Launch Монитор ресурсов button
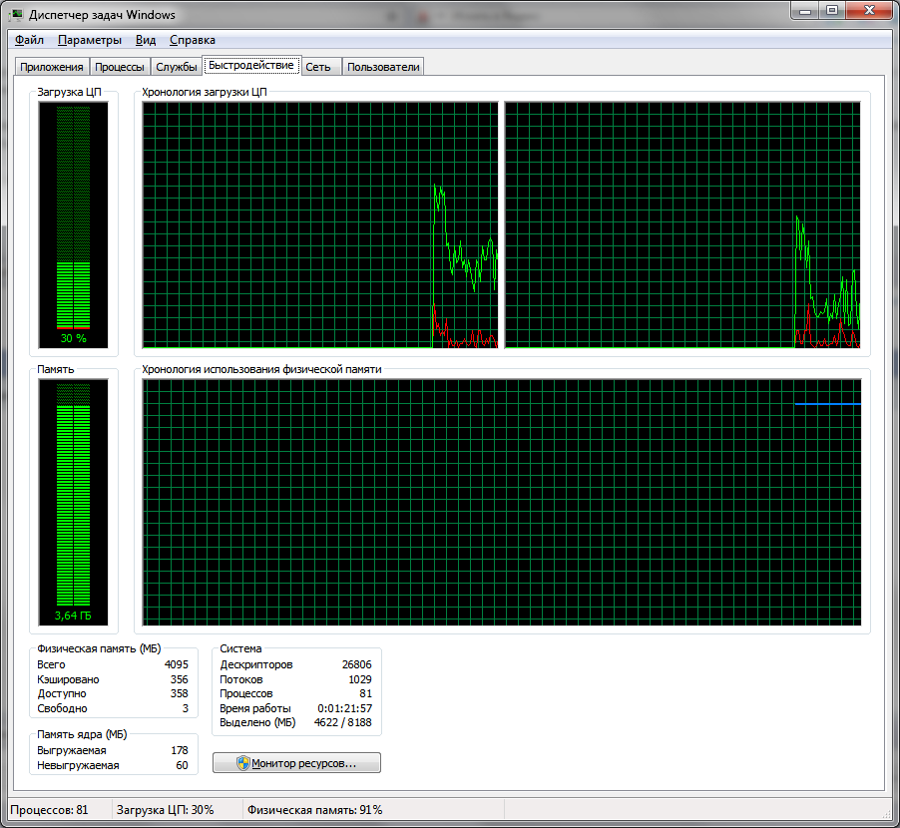This screenshot has height=828, width=900. coord(296,763)
